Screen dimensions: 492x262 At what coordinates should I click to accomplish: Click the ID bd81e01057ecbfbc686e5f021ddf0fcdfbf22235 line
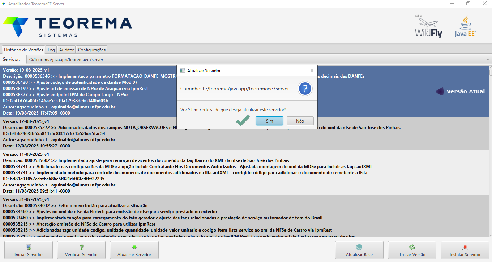click(x=54, y=179)
